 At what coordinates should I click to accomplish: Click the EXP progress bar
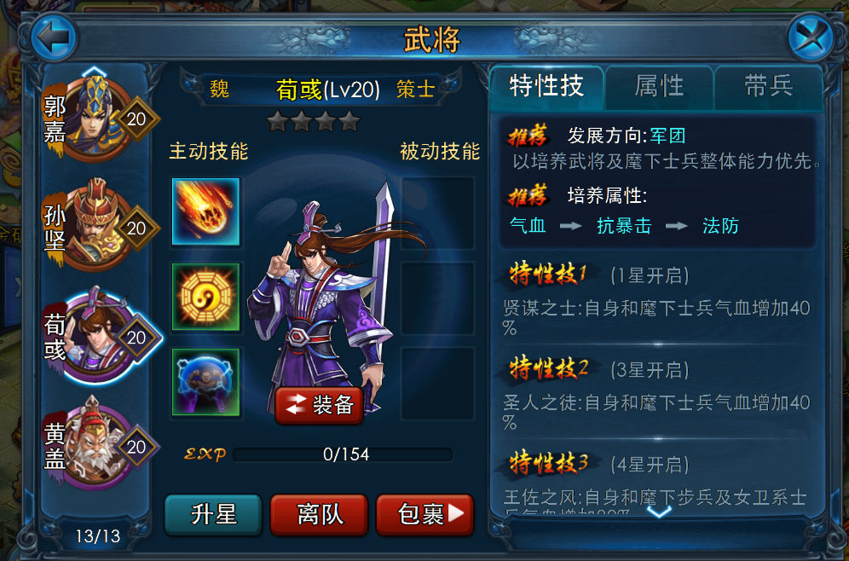tap(343, 454)
